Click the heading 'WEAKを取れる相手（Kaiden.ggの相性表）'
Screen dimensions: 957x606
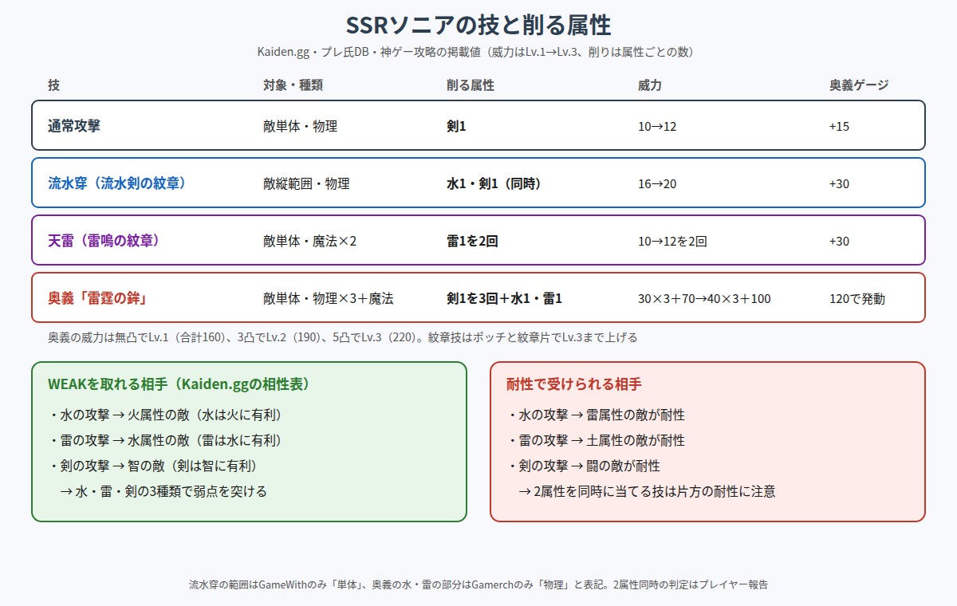click(179, 384)
